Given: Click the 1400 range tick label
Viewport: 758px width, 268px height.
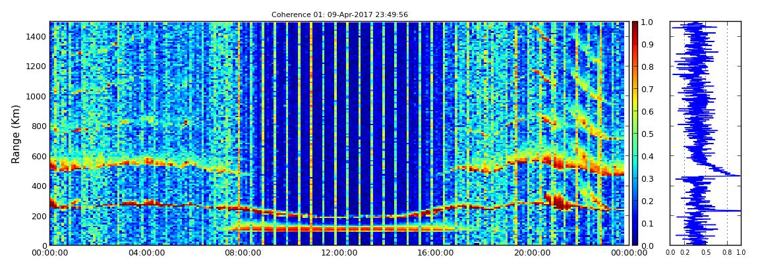Looking at the screenshot, I should pos(37,37).
